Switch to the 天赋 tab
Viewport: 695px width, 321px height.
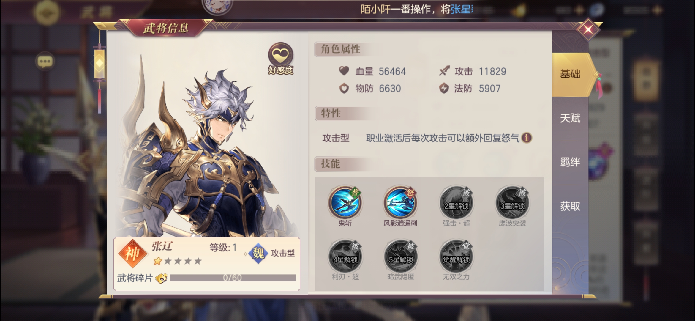(570, 118)
